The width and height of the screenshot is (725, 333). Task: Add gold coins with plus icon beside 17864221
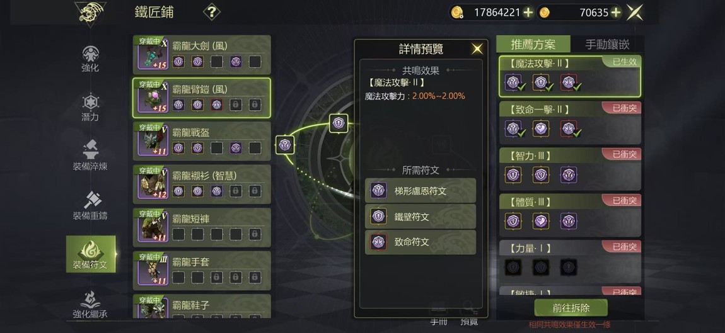(x=528, y=13)
